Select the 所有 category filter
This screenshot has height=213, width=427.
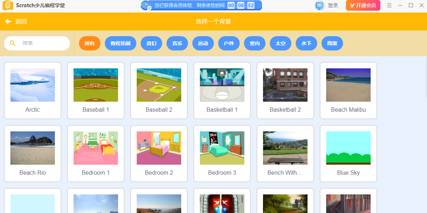(x=90, y=43)
